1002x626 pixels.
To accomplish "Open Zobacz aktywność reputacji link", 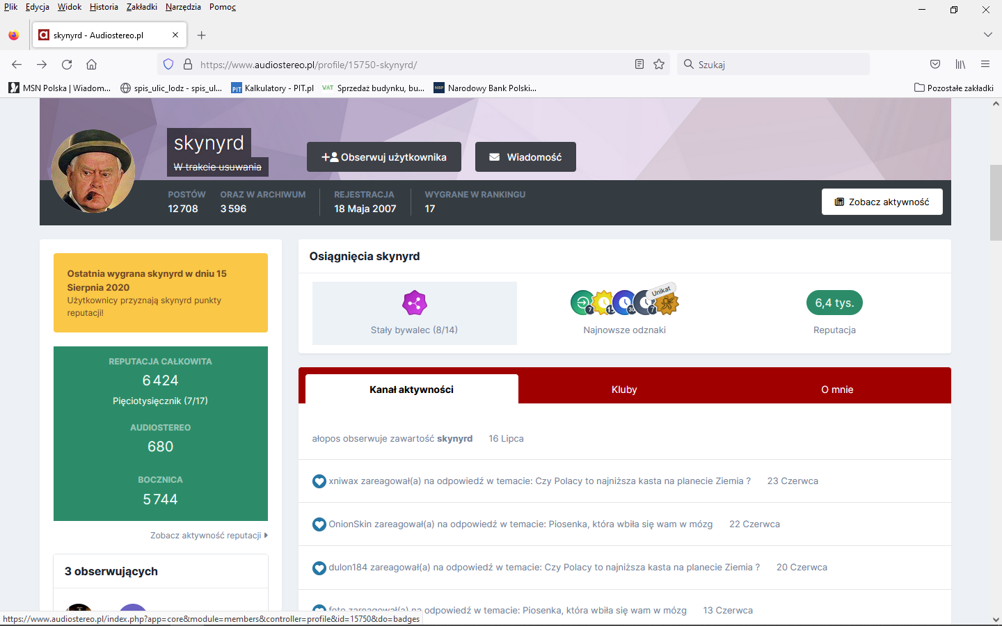I will coord(209,536).
